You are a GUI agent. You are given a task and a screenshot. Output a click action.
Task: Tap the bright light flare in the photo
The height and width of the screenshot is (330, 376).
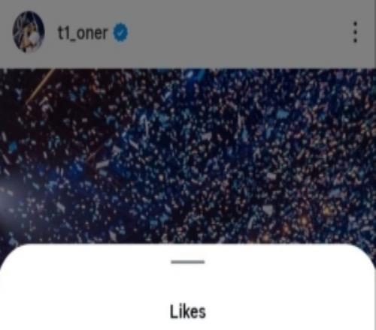6,197
